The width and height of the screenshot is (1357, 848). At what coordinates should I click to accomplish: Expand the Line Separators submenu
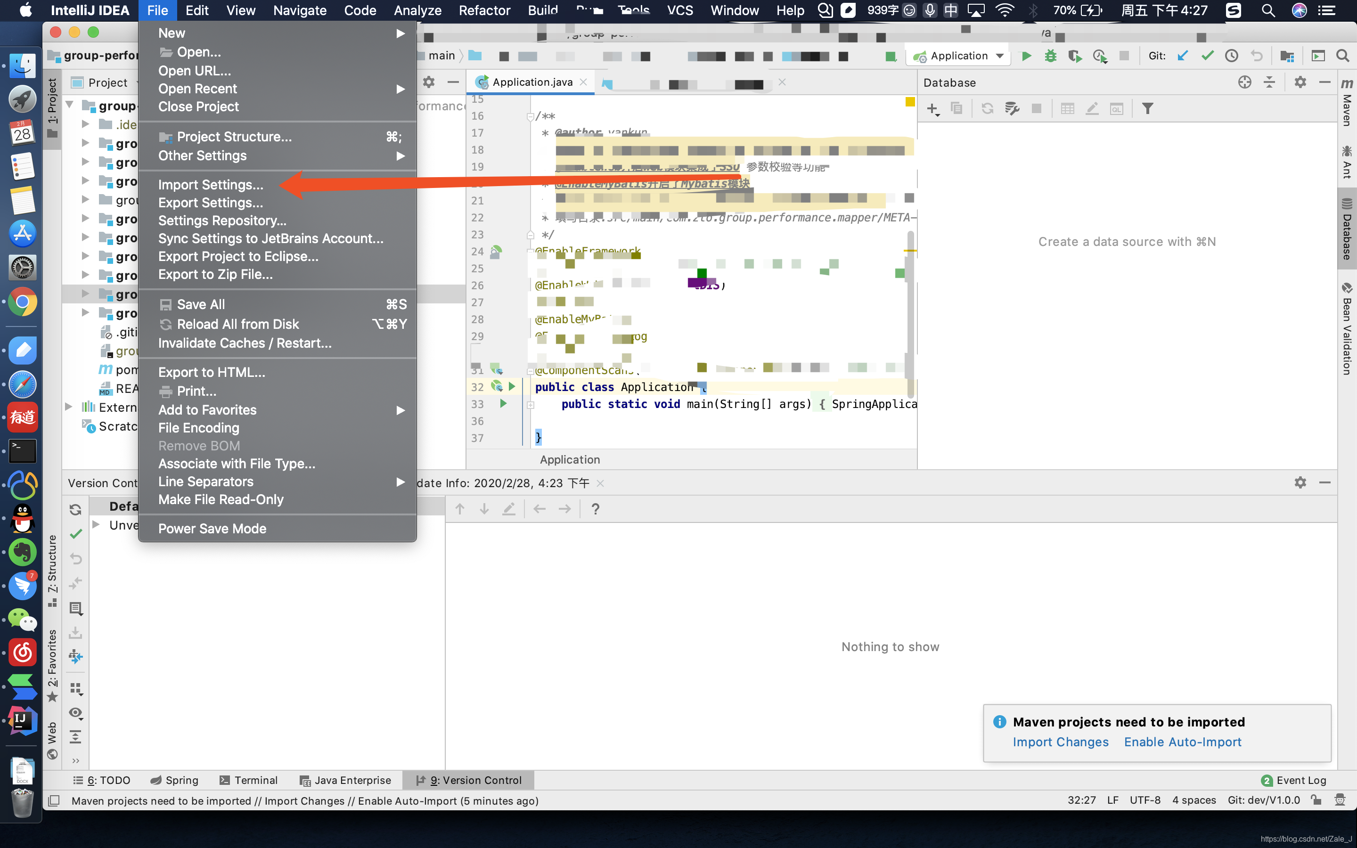pyautogui.click(x=278, y=482)
